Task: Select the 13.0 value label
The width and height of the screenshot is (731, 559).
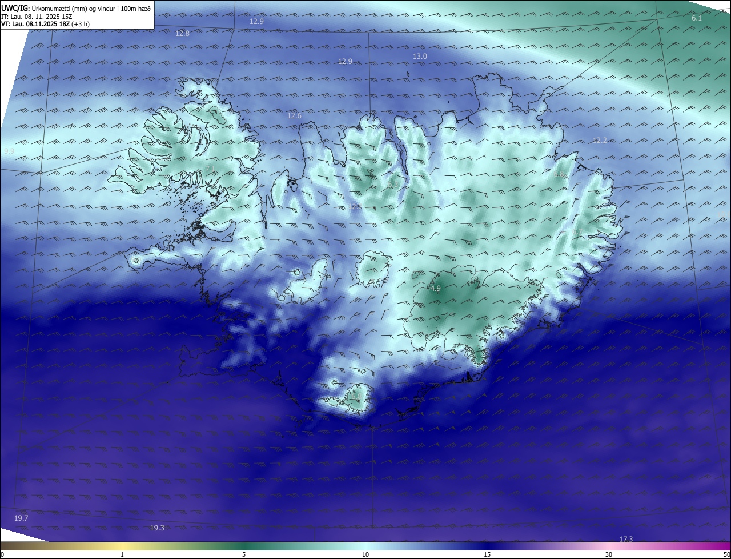Action: click(x=420, y=57)
